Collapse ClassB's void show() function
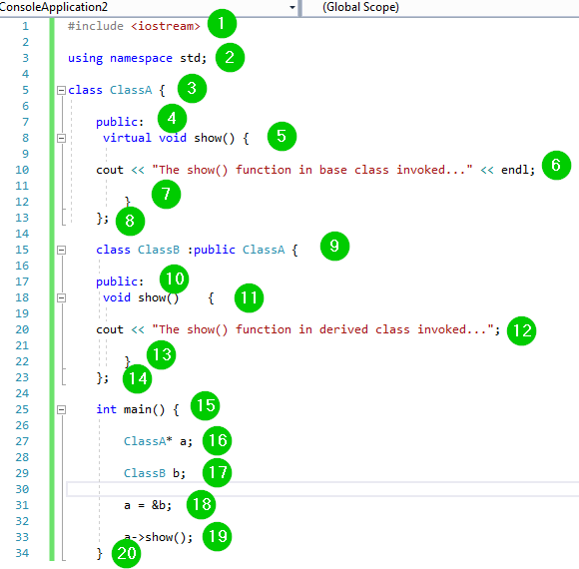 61,298
